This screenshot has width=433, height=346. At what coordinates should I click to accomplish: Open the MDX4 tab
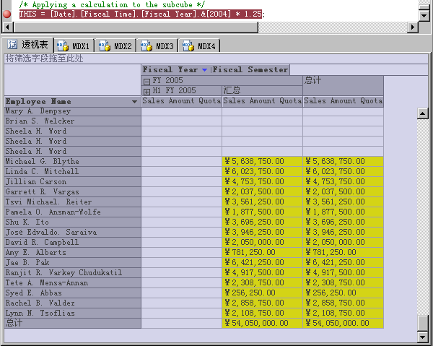point(199,46)
